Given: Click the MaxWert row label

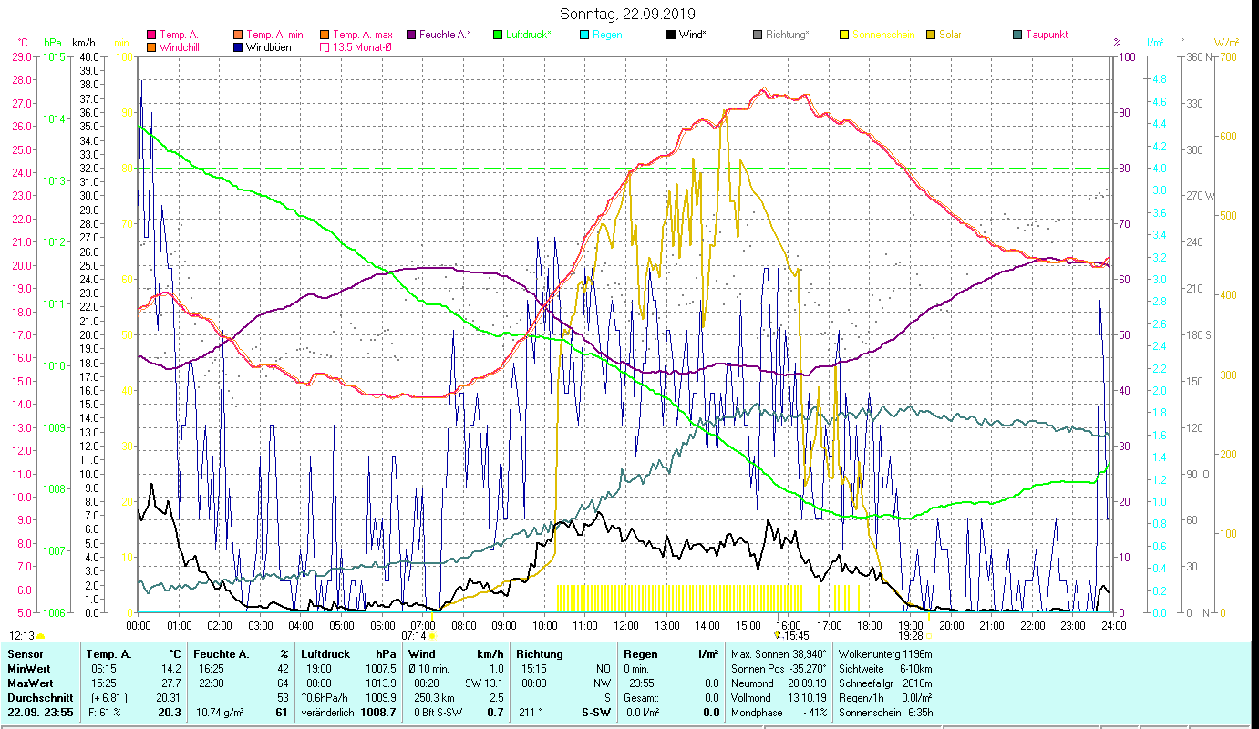Looking at the screenshot, I should [30, 683].
